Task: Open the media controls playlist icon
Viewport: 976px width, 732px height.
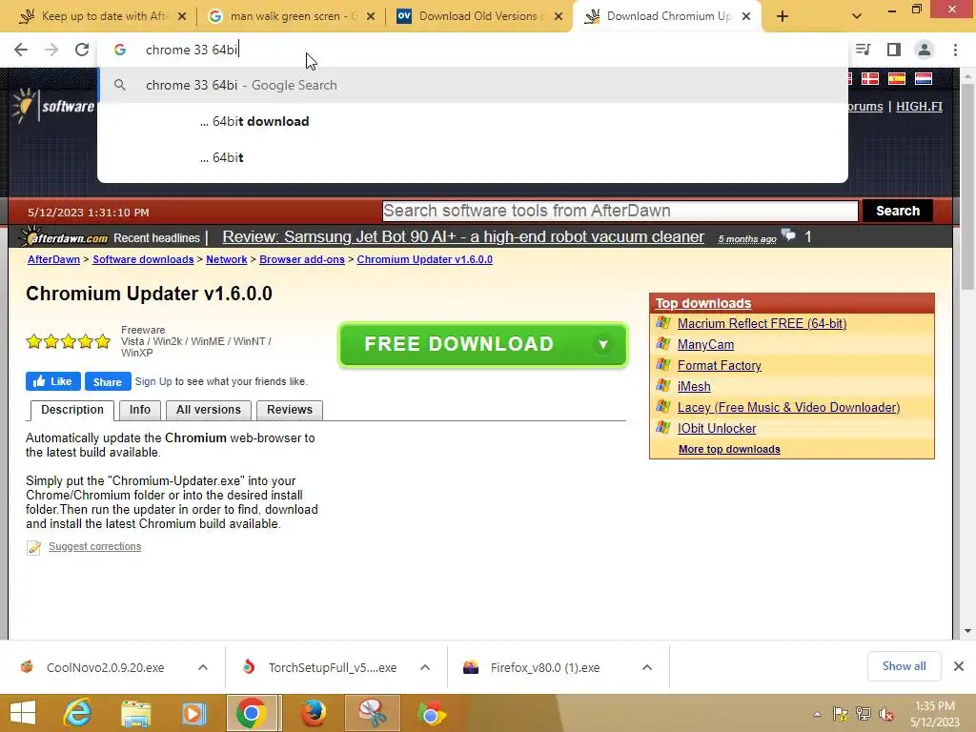Action: (863, 50)
